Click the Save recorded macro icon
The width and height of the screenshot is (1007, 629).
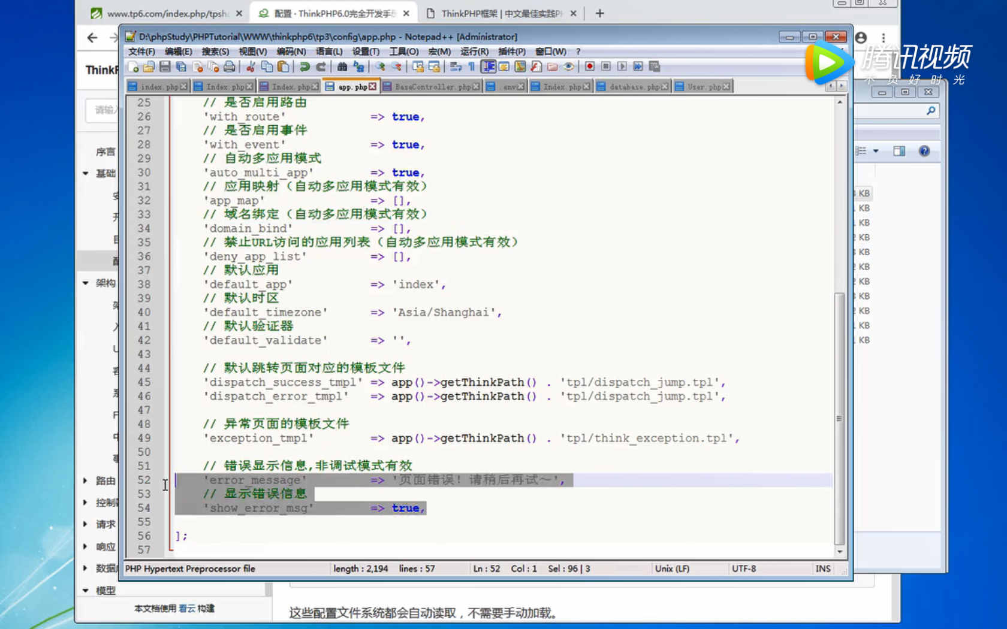[654, 66]
